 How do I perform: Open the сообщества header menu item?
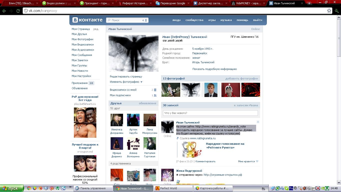194,20
